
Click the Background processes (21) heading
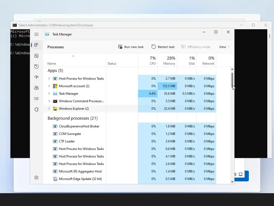[73, 118]
